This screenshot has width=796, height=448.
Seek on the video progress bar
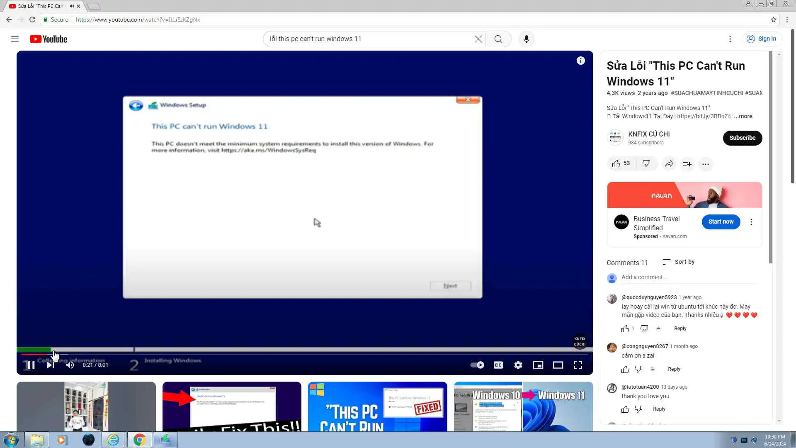(290, 354)
